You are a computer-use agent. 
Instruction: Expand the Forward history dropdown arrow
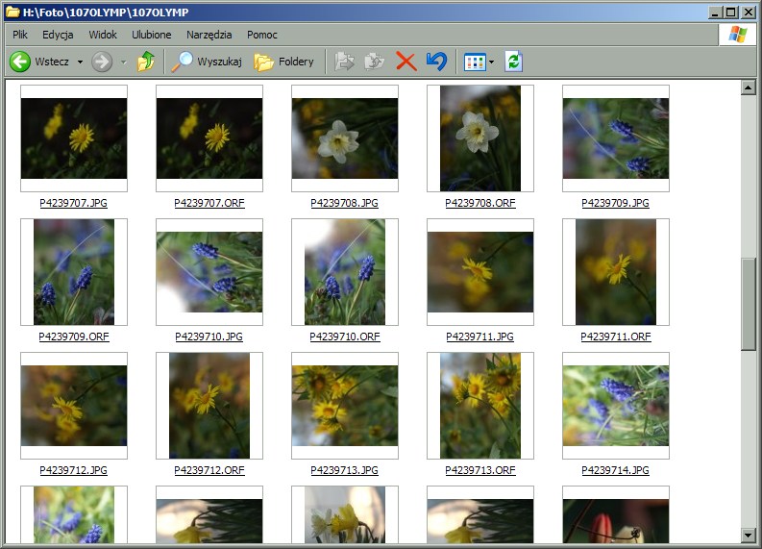click(123, 62)
